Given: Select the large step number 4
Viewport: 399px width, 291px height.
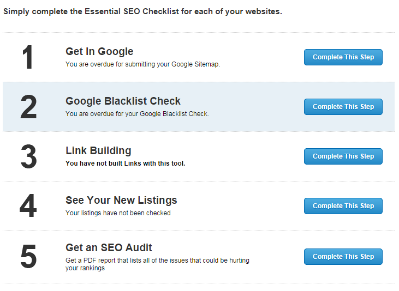Looking at the screenshot, I should pyautogui.click(x=28, y=206).
